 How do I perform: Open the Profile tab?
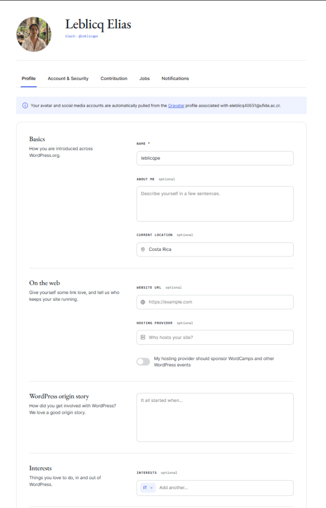[x=29, y=78]
